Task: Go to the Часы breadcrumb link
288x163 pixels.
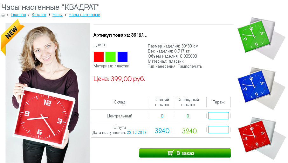Action: pyautogui.click(x=58, y=15)
